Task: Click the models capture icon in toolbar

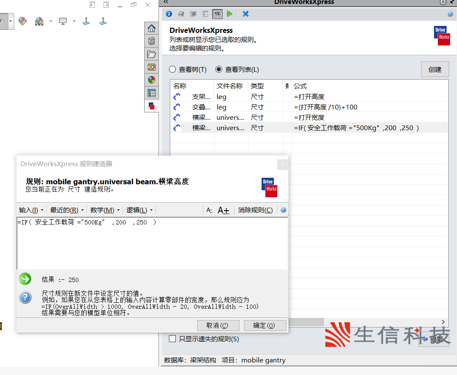Action: [181, 14]
